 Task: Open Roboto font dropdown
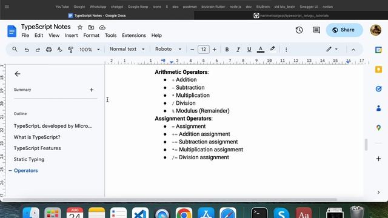coord(168,49)
